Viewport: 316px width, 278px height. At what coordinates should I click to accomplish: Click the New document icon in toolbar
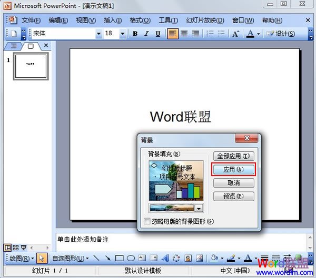[x=14, y=34]
